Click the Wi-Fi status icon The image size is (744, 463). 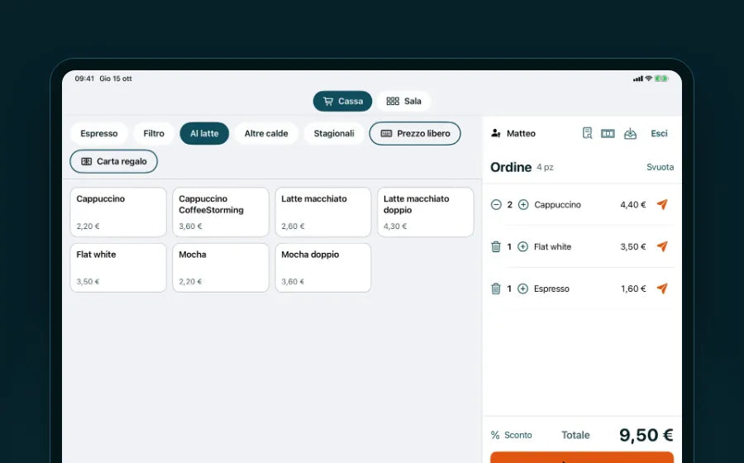click(649, 79)
